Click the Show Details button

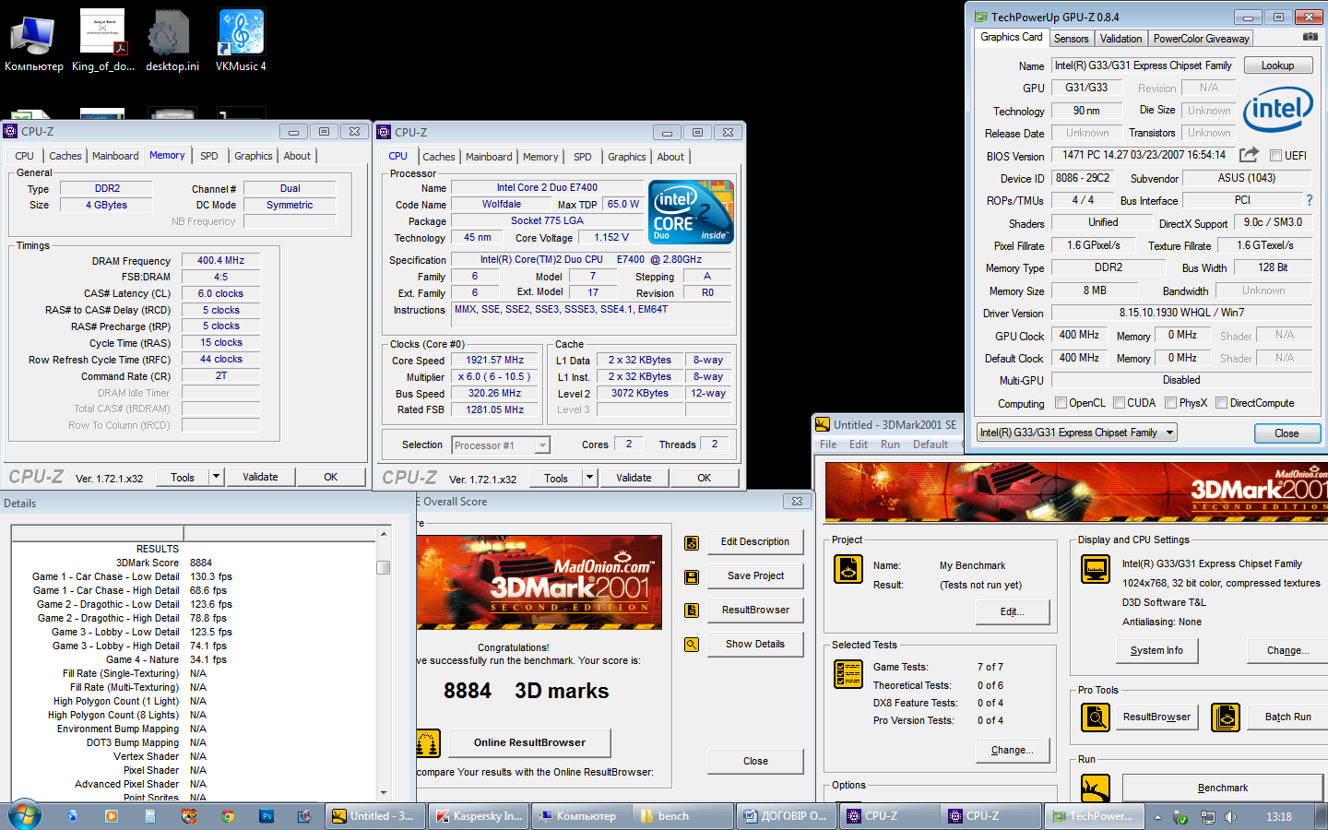click(755, 644)
